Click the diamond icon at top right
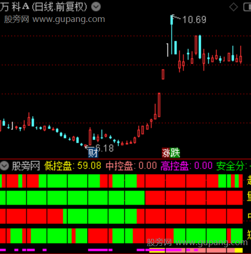 (234, 7)
